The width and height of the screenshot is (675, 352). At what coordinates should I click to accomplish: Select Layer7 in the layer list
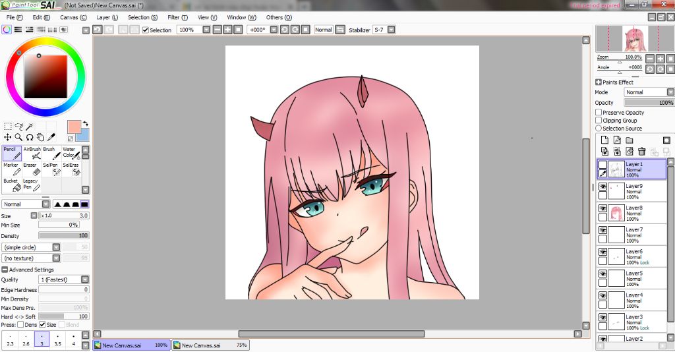click(x=631, y=235)
